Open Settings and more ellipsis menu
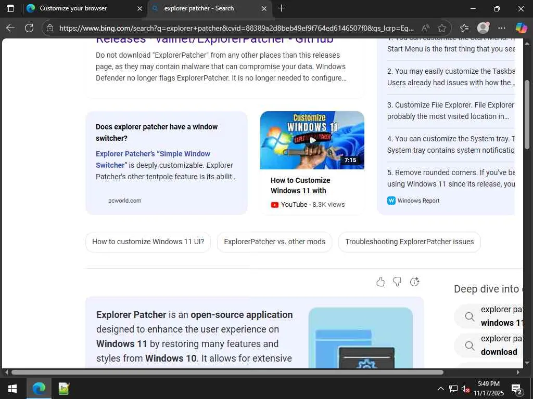 point(502,28)
